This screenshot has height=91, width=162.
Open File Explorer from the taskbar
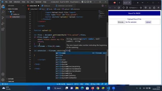77,88
